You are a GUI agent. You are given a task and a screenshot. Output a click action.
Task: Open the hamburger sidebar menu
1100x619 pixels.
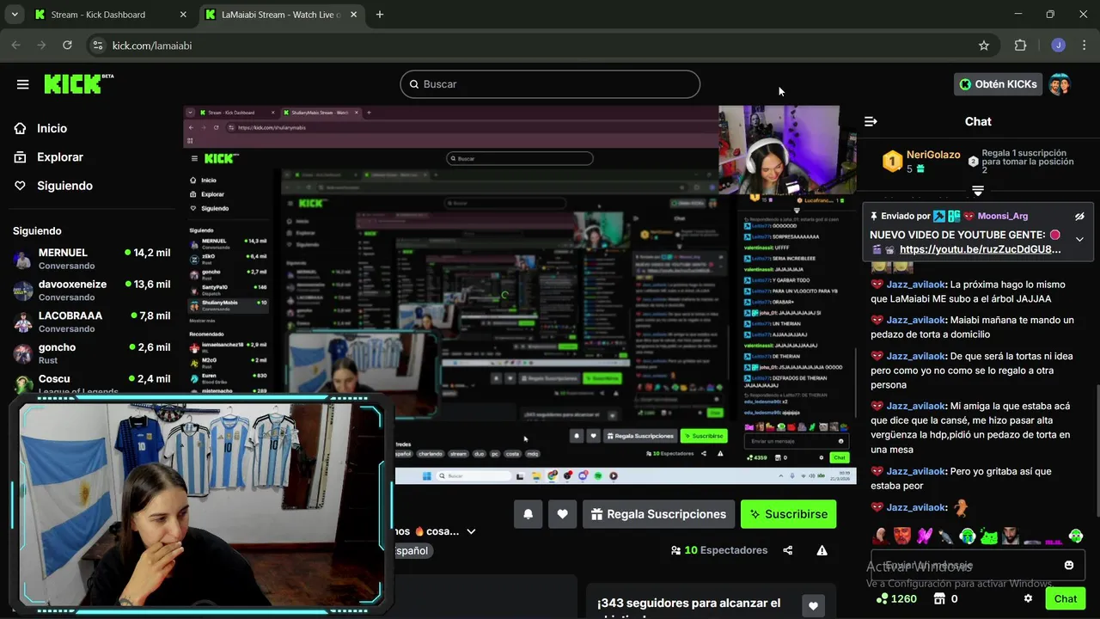tap(23, 84)
